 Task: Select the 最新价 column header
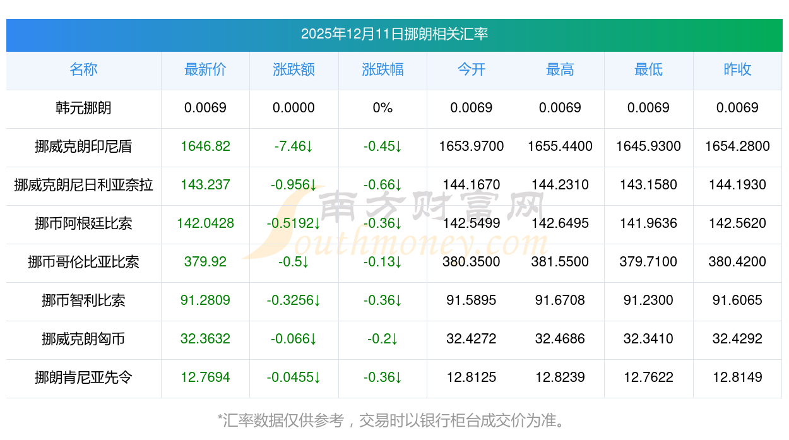coord(205,69)
